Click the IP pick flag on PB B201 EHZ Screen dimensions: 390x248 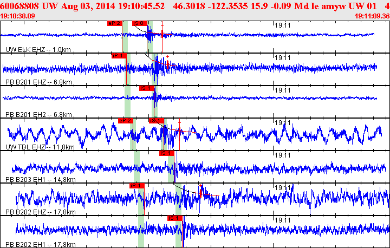coord(118,56)
